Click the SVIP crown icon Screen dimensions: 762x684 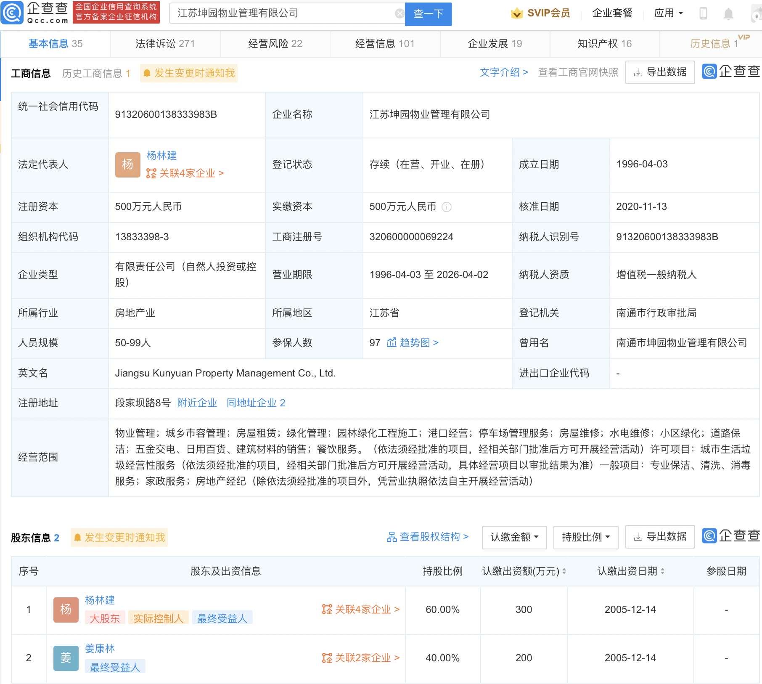pos(517,13)
